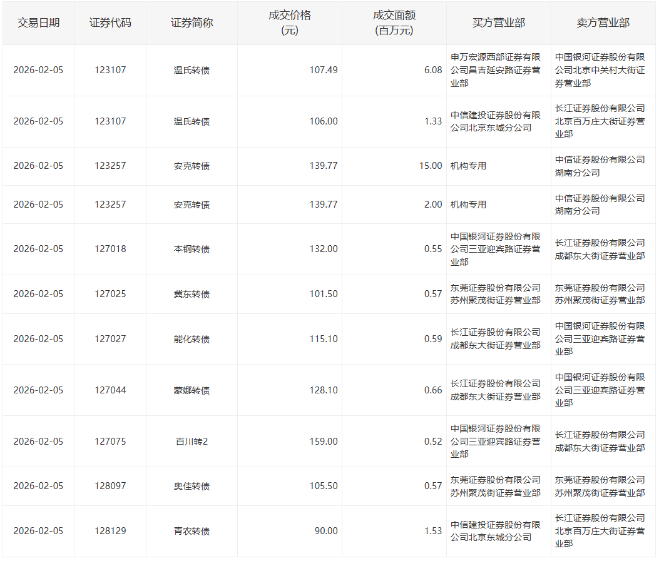Click the 卖方营业部 column header

point(603,23)
